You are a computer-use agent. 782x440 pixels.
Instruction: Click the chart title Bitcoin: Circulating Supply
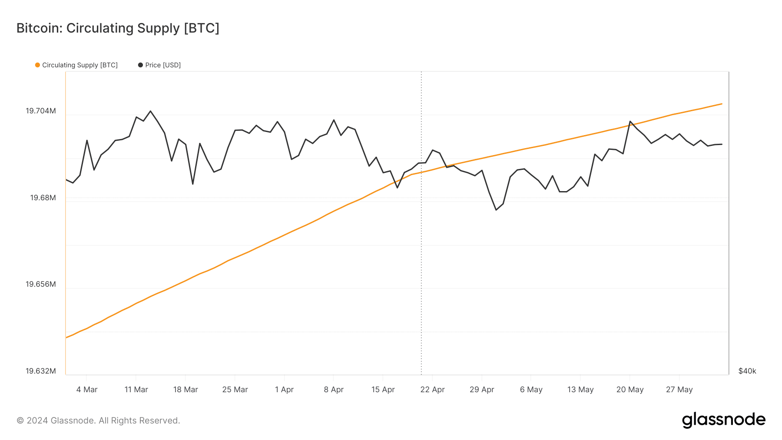118,28
